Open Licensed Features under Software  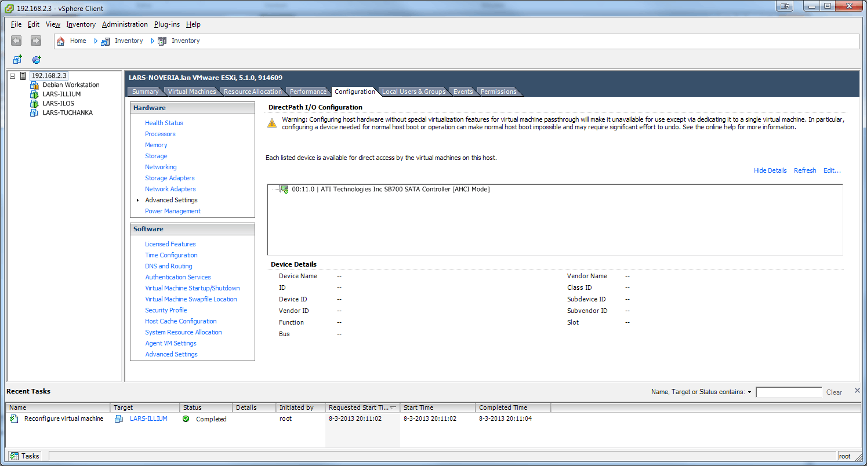click(171, 244)
